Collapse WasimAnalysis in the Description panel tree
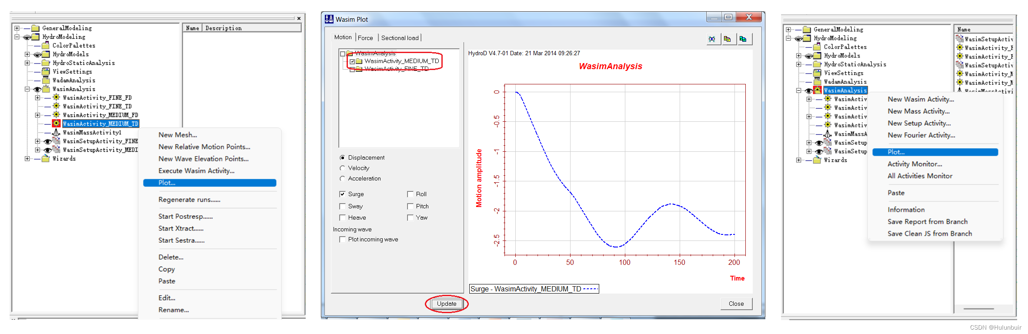The width and height of the screenshot is (1028, 334). click(x=27, y=89)
